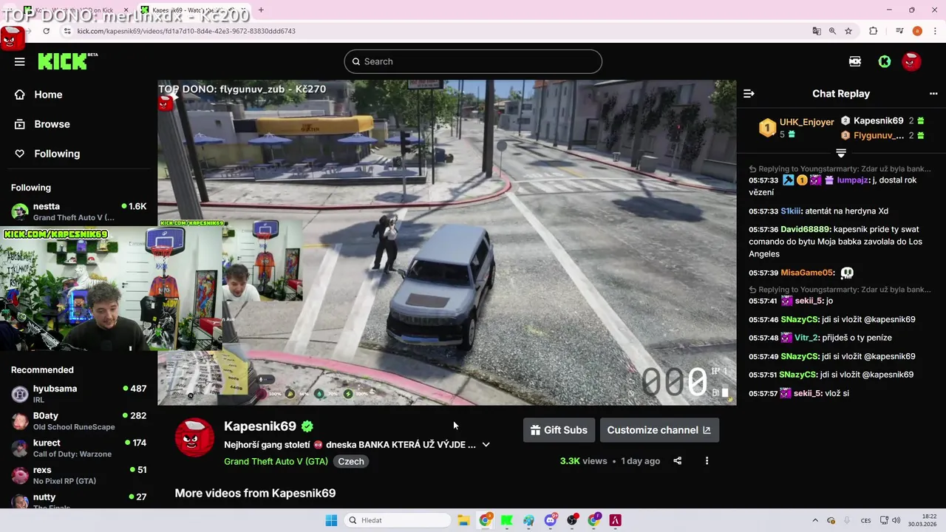Collapse the Chat Replay panel
Viewport: 946px width, 532px height.
[749, 94]
